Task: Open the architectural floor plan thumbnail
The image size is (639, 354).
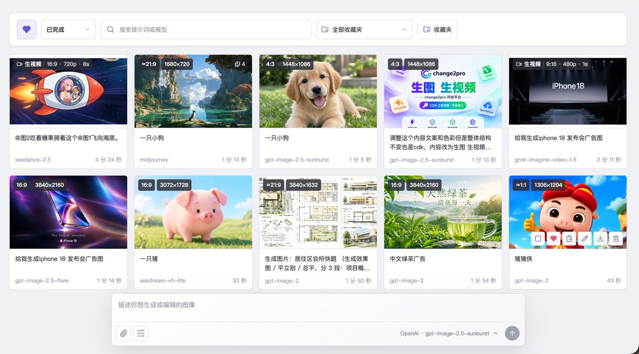Action: click(x=318, y=212)
